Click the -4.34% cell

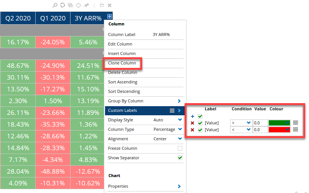[x=53, y=160]
